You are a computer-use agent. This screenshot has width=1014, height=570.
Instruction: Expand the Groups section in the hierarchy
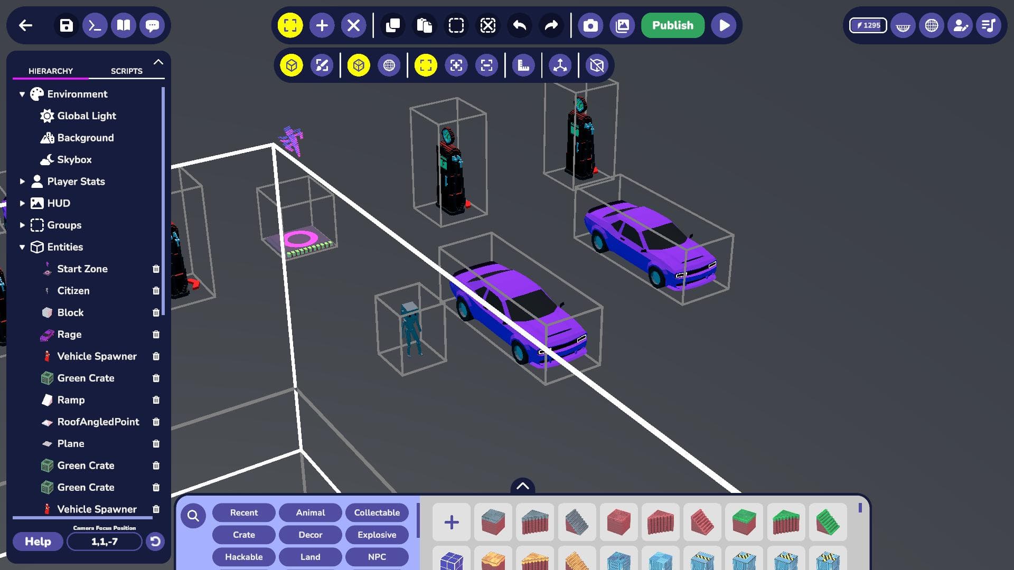(22, 225)
